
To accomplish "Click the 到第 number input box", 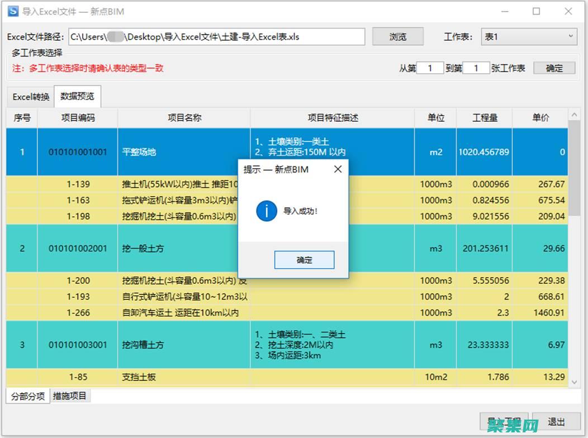I will point(476,67).
